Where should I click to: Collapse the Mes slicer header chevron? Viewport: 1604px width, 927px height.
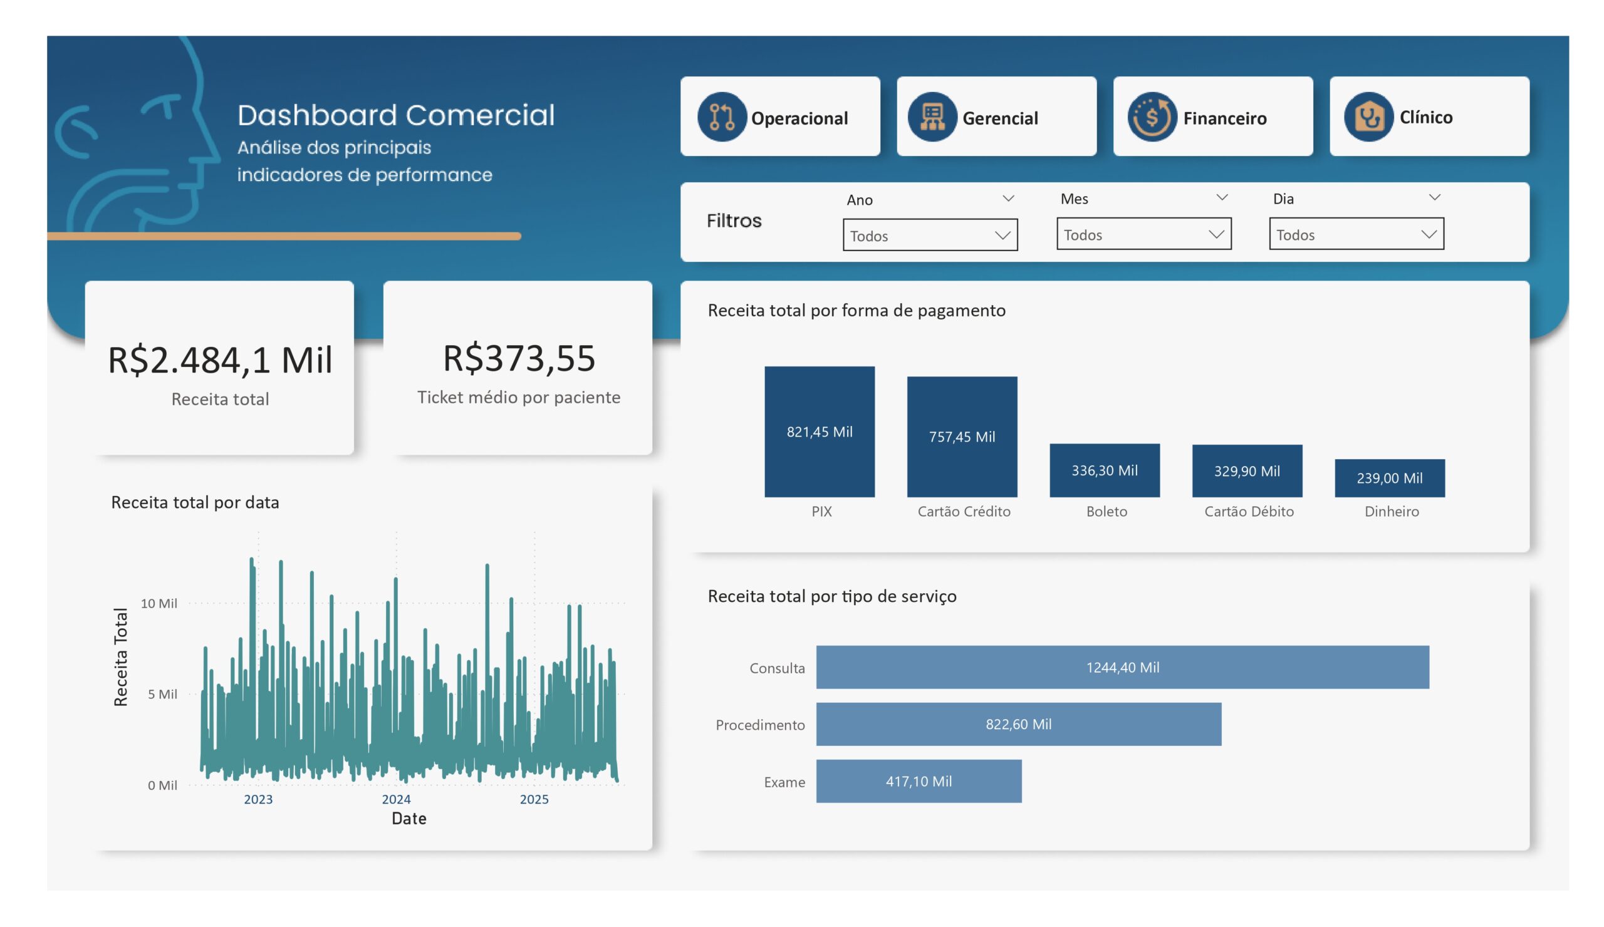[1221, 197]
